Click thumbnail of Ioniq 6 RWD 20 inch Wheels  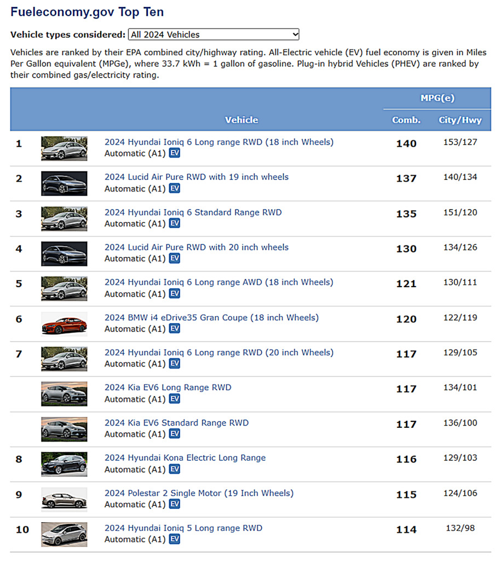(x=64, y=359)
